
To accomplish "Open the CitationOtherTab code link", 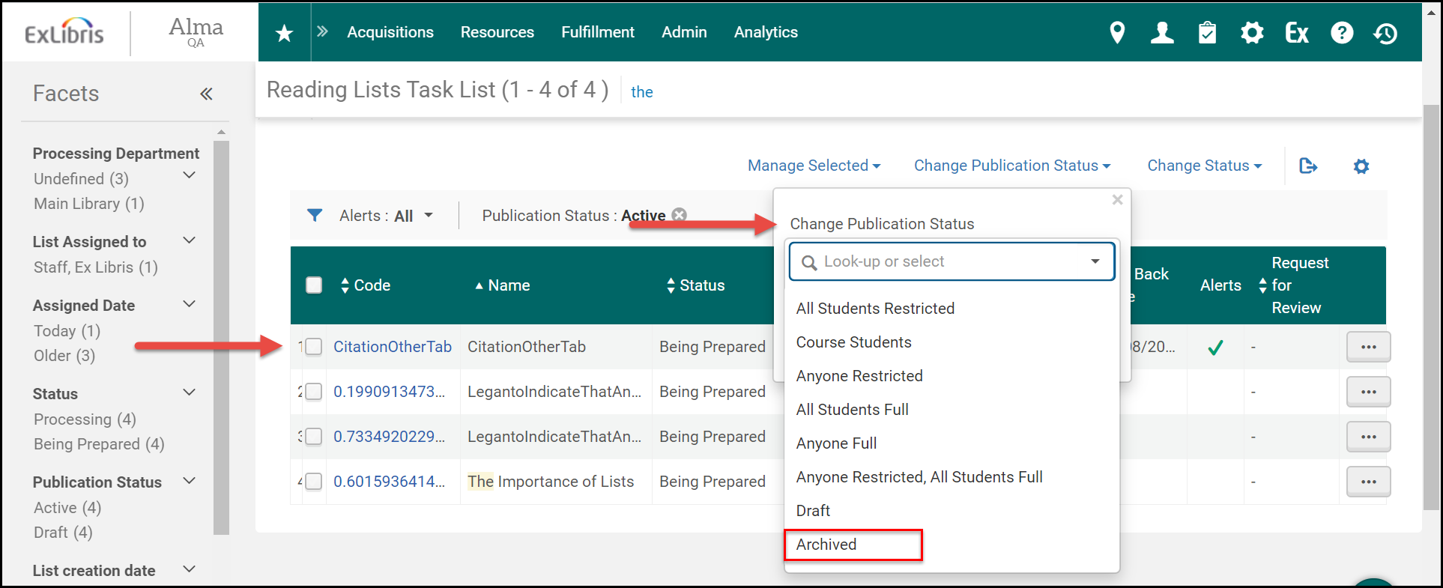I will pyautogui.click(x=393, y=347).
